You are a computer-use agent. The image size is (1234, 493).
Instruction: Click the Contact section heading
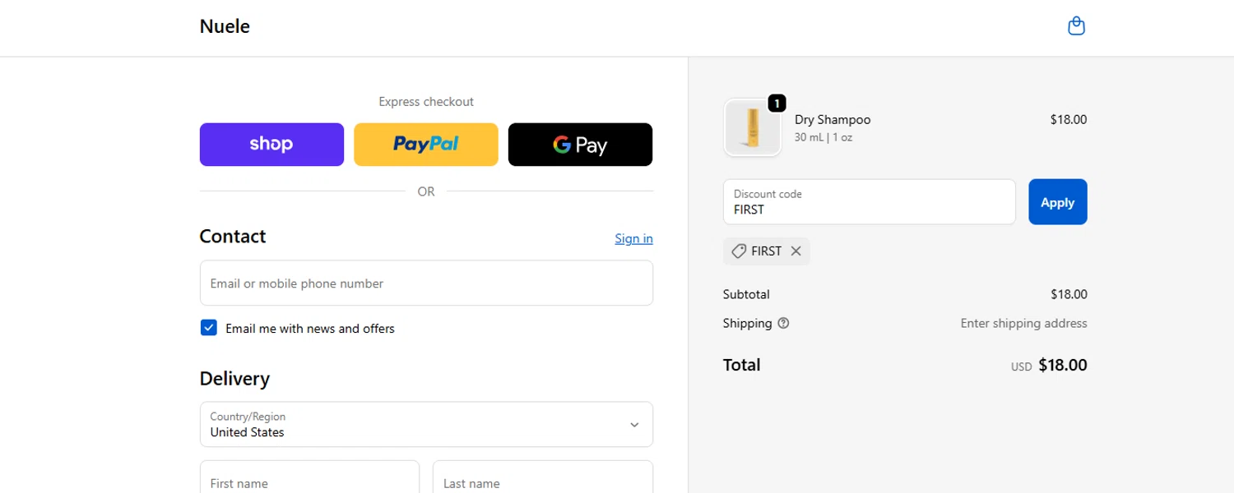coord(233,237)
